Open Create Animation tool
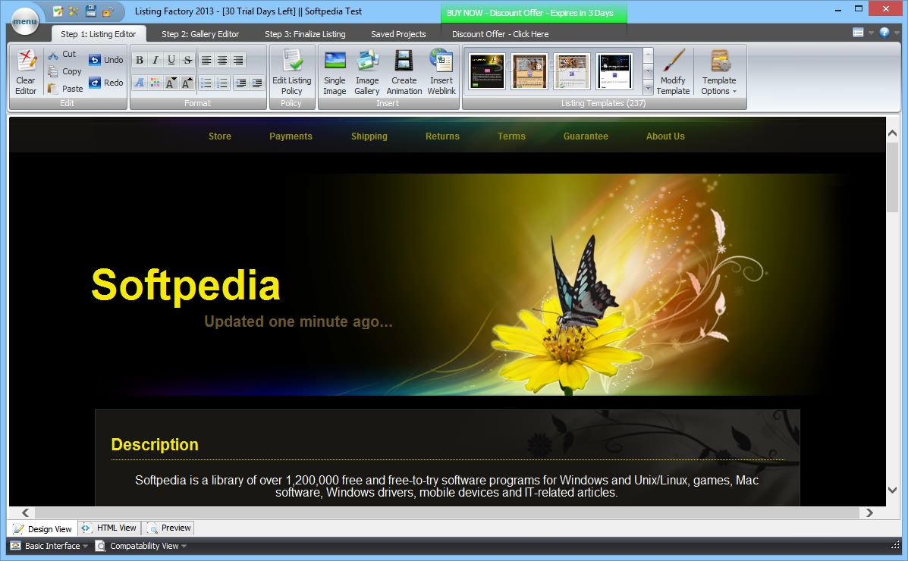This screenshot has height=561, width=908. [x=404, y=73]
